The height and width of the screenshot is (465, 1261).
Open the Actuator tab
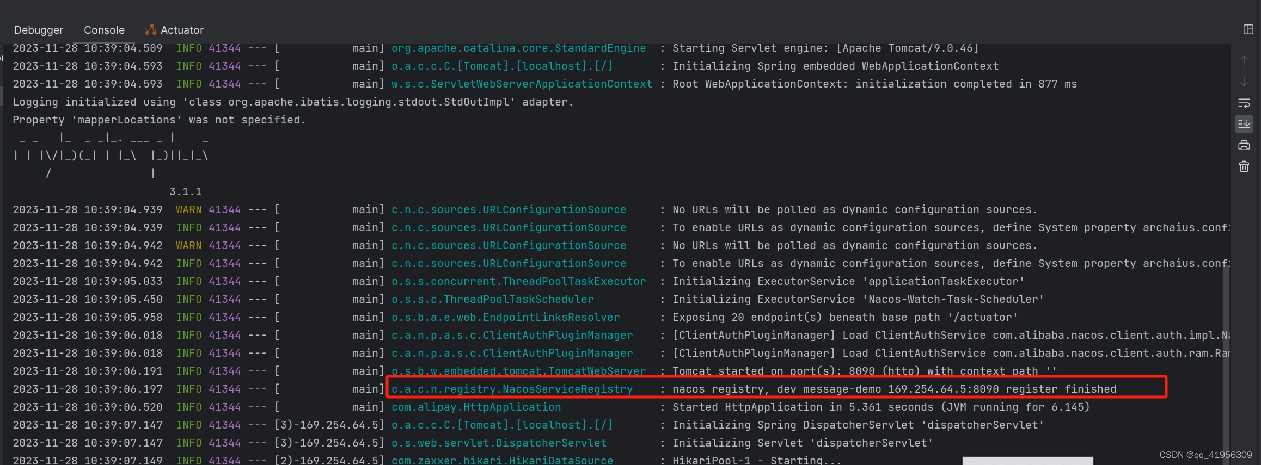pos(174,30)
